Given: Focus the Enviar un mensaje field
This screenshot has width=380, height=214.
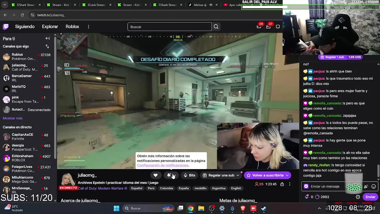Looking at the screenshot, I should pos(339,186).
